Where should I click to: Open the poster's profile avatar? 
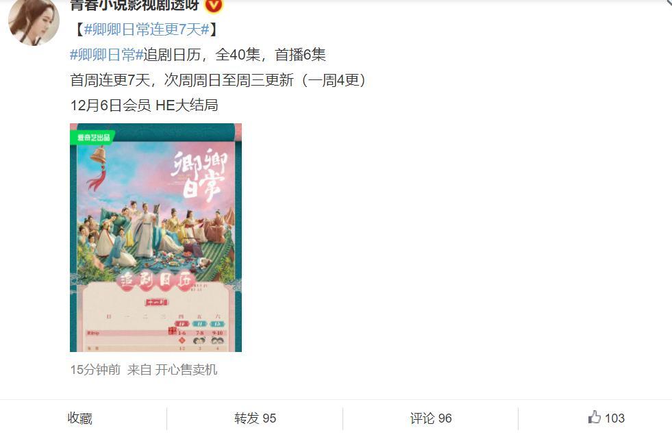click(x=34, y=22)
